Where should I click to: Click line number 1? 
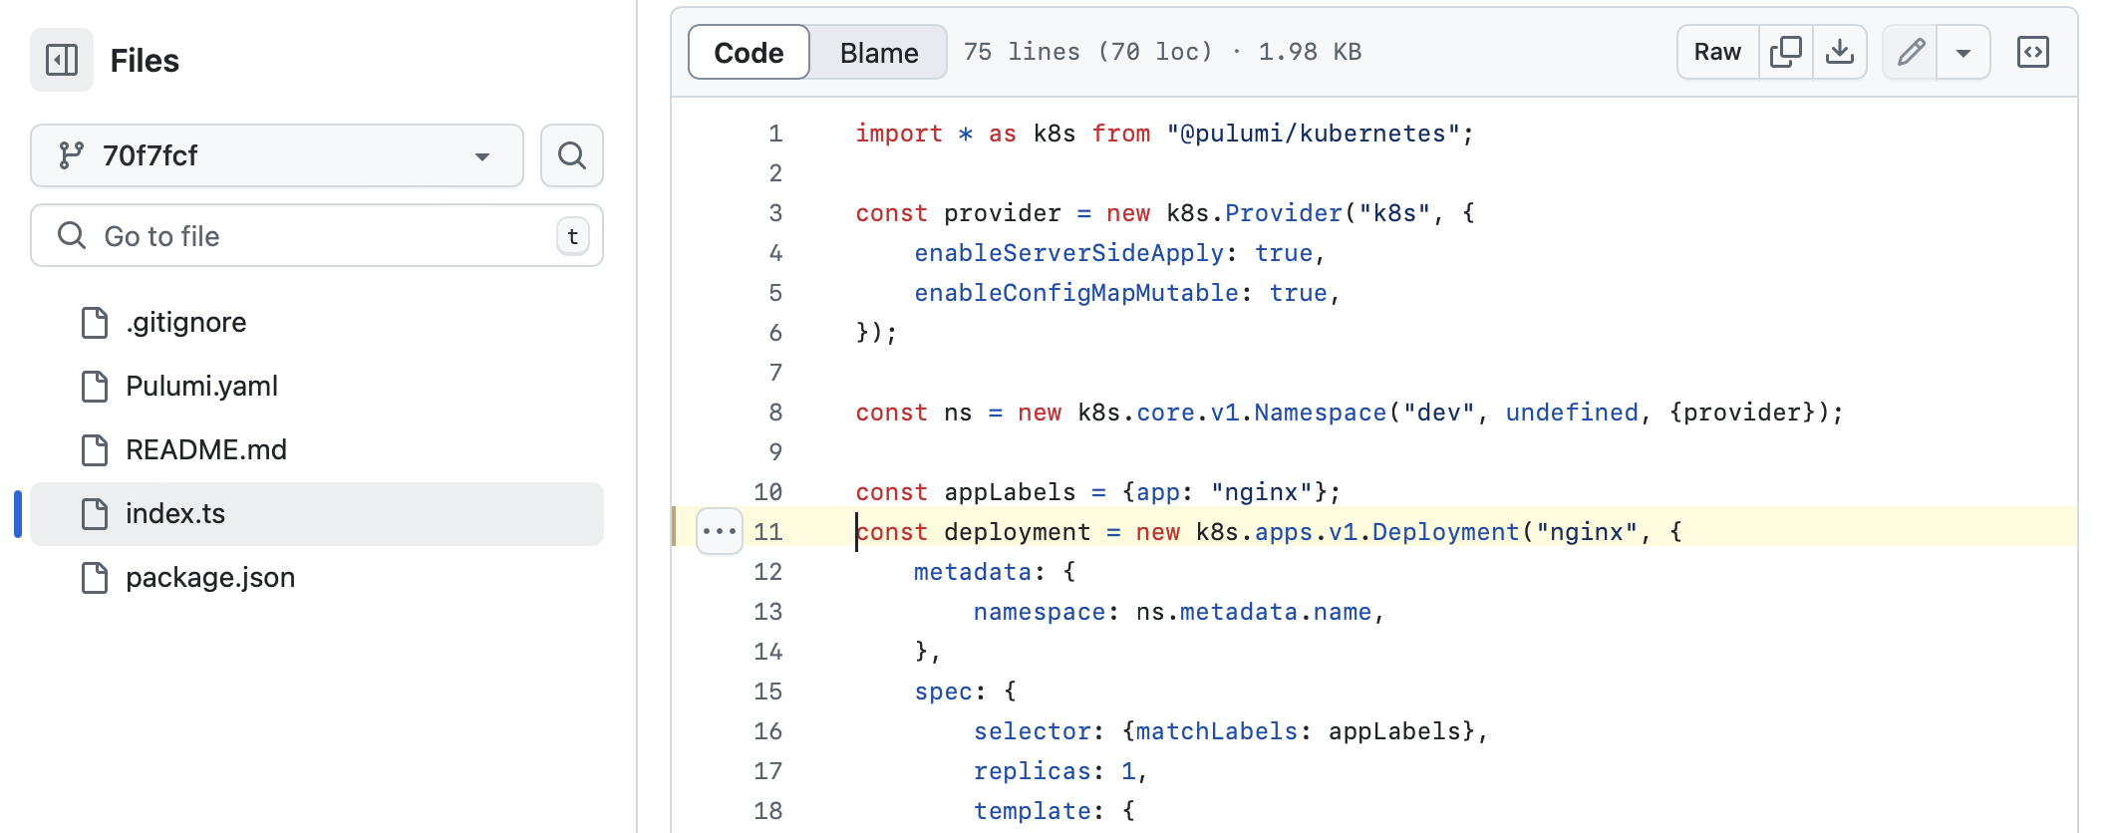click(775, 134)
